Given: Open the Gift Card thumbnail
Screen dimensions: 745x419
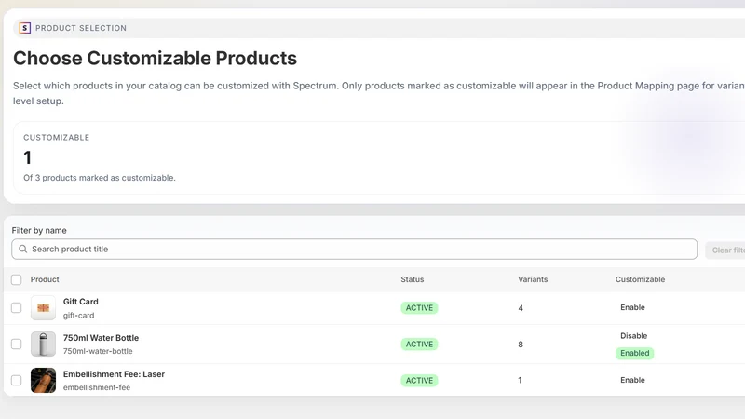Looking at the screenshot, I should pyautogui.click(x=43, y=308).
